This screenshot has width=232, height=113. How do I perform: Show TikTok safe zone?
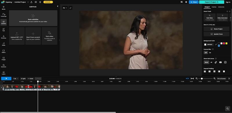(x=216, y=62)
